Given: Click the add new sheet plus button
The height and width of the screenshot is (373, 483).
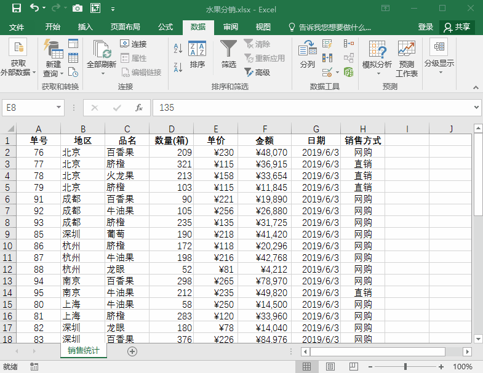Looking at the screenshot, I should [x=132, y=351].
